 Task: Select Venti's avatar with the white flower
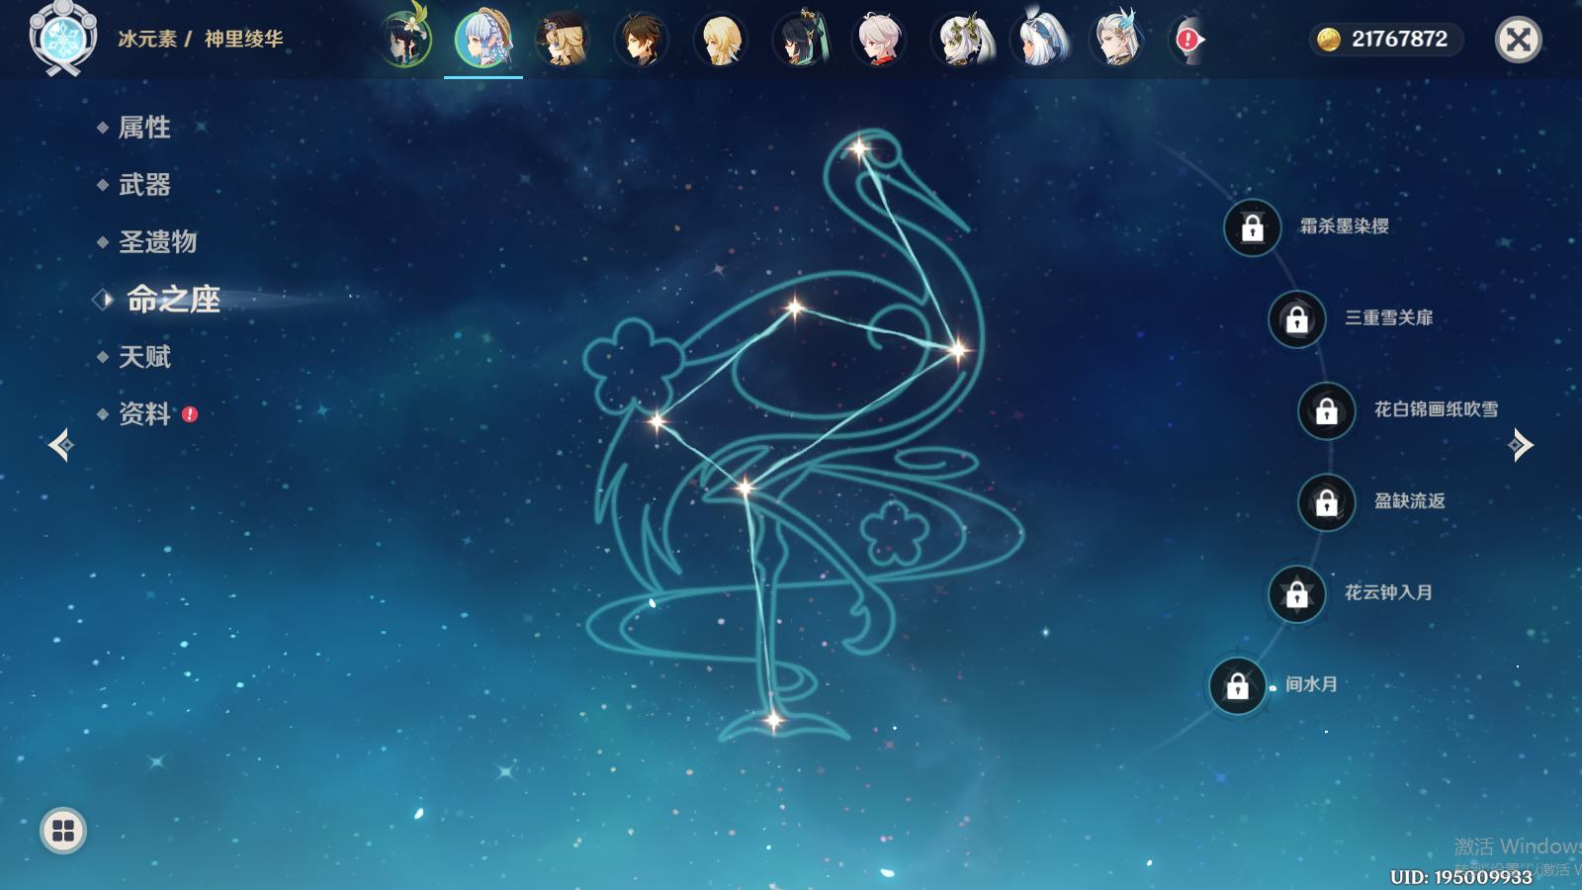pyautogui.click(x=405, y=40)
